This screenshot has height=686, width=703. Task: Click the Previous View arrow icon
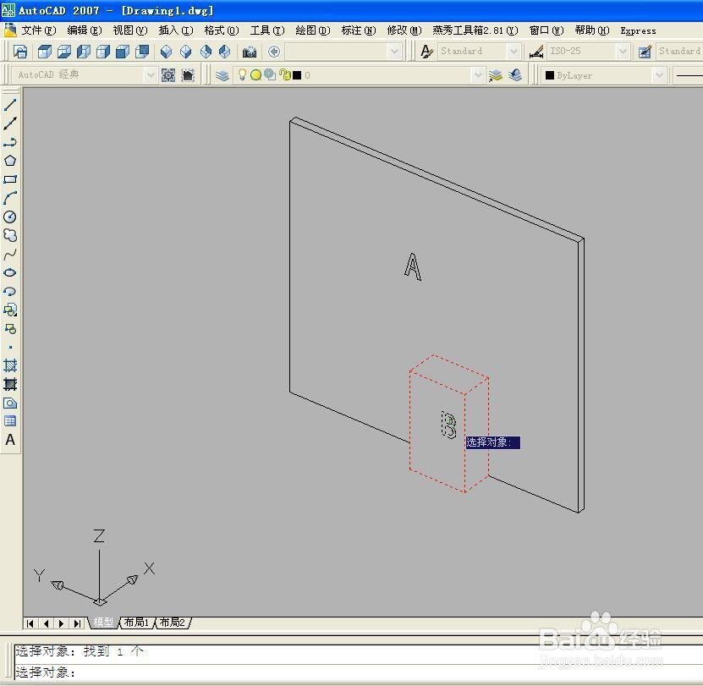click(274, 52)
